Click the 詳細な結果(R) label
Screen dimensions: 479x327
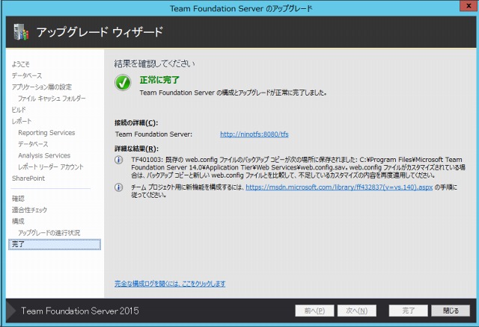coord(136,149)
